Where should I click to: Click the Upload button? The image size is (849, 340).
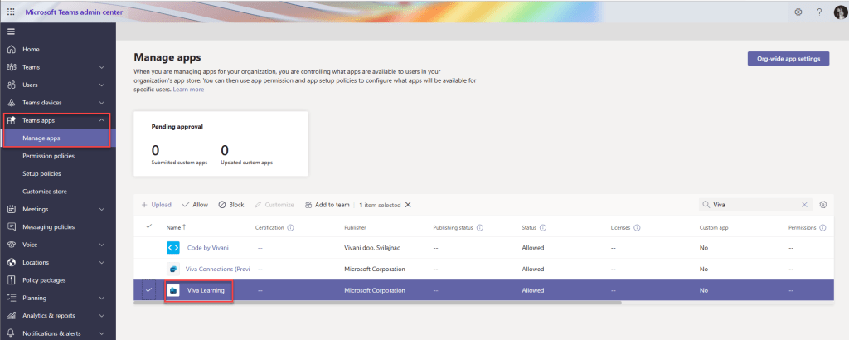(x=156, y=205)
